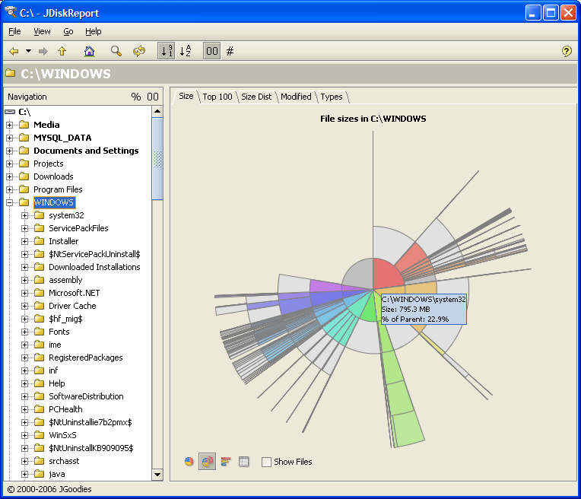Select Downloaded Installations folder

click(x=94, y=267)
